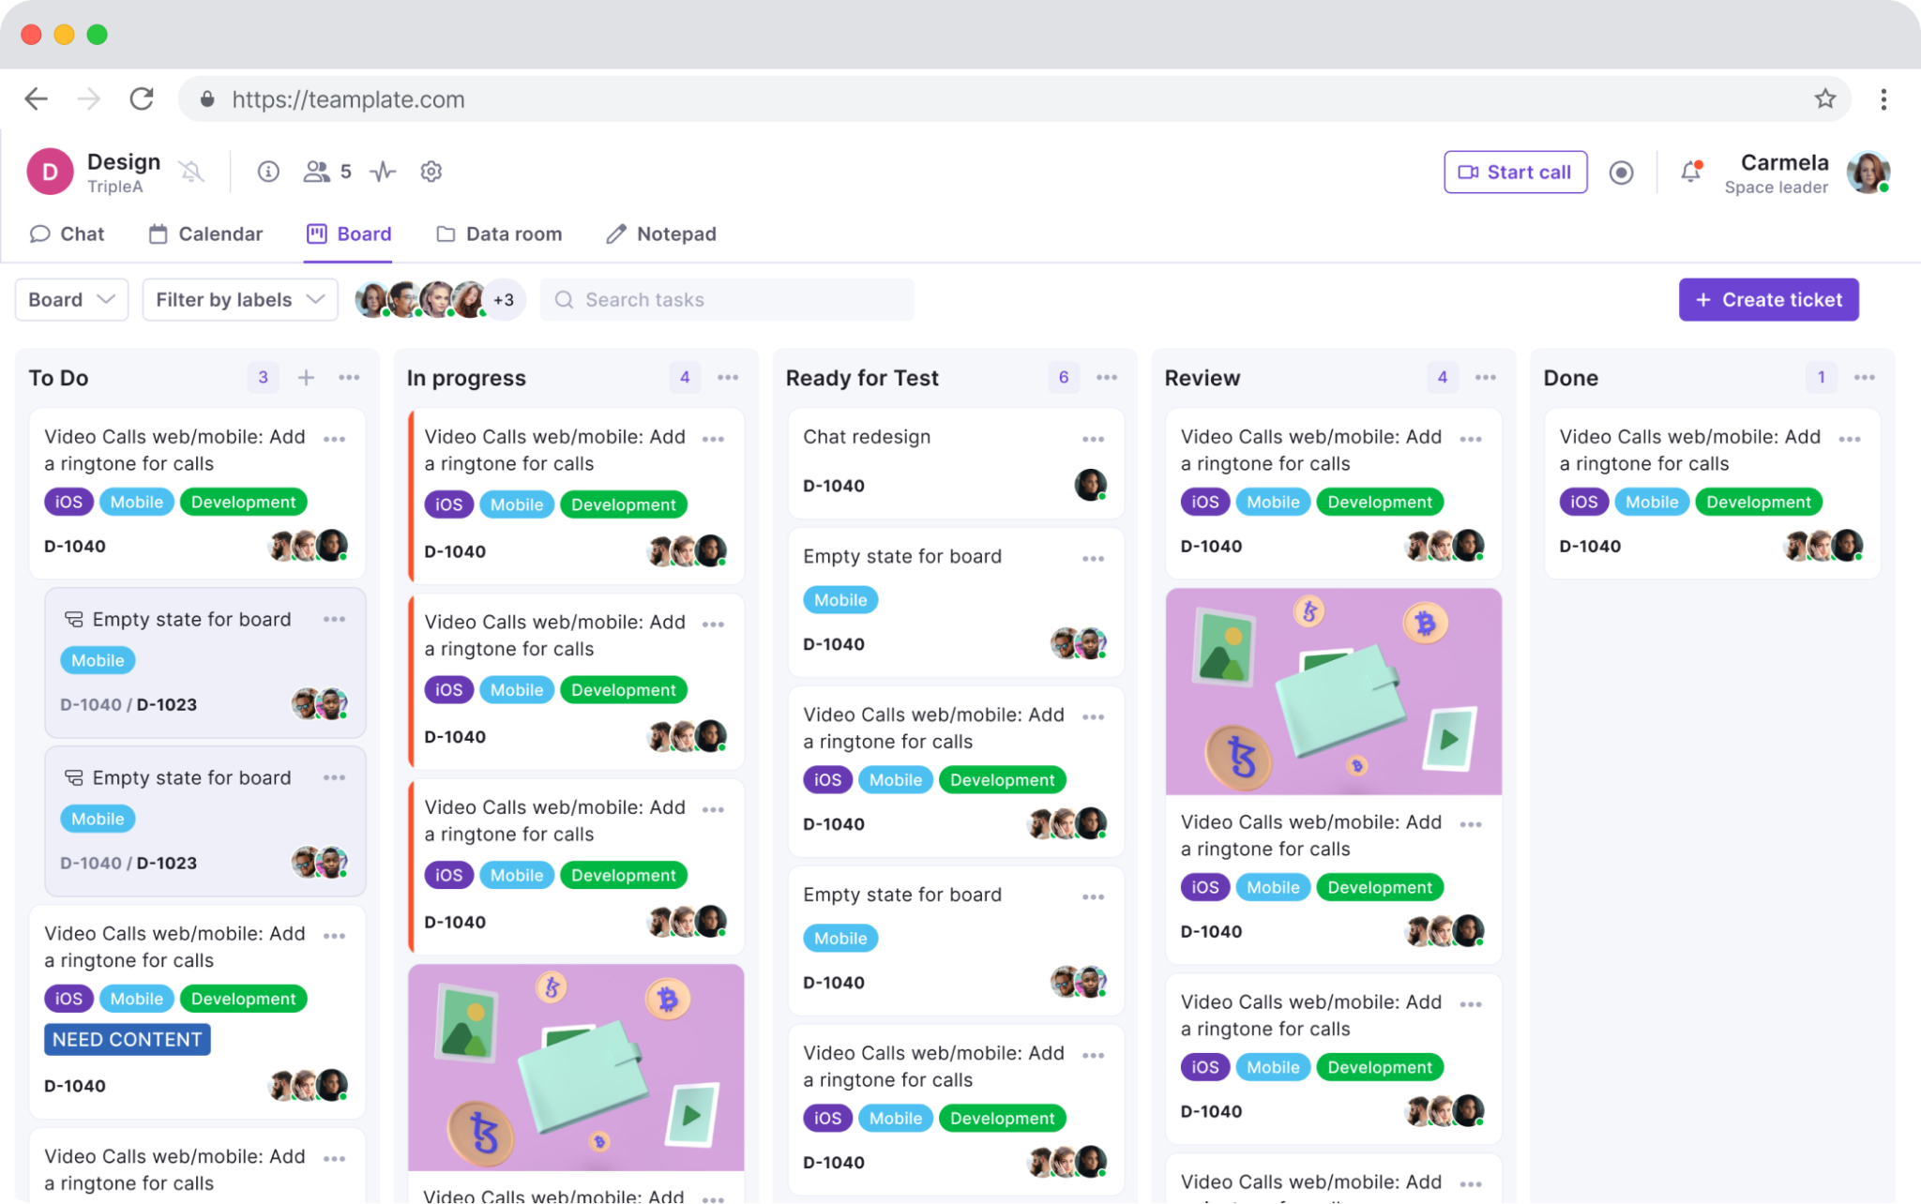Show hidden assignees via the +3 avatar badge
The height and width of the screenshot is (1204, 1921).
click(504, 299)
